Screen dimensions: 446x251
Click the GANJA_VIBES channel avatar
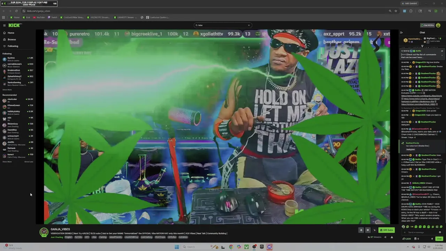coord(44,232)
